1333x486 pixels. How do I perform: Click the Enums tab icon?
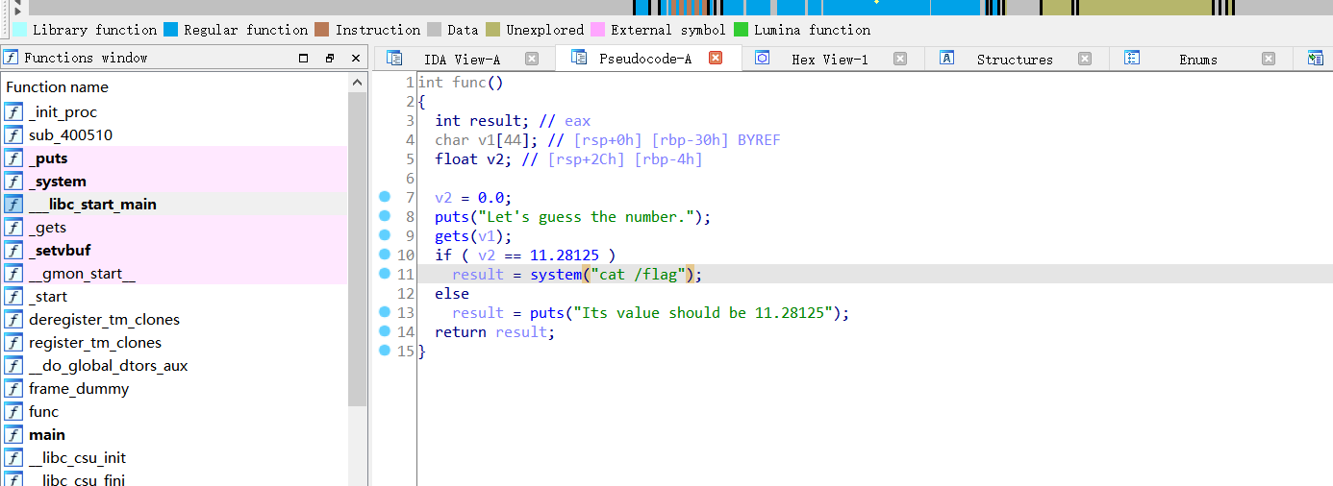coord(1132,59)
